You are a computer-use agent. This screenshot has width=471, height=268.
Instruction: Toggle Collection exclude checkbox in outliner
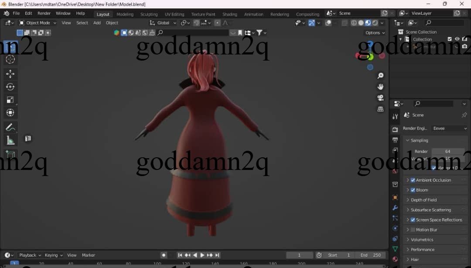(x=450, y=39)
